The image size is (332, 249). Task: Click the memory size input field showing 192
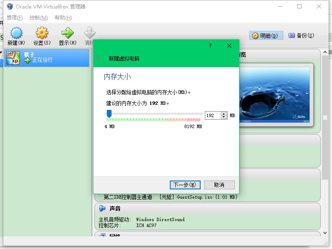pyautogui.click(x=213, y=115)
